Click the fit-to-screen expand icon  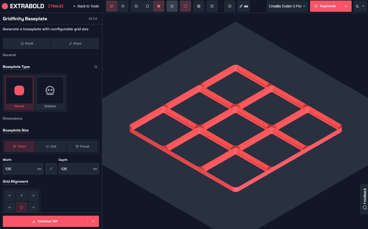coord(212,6)
